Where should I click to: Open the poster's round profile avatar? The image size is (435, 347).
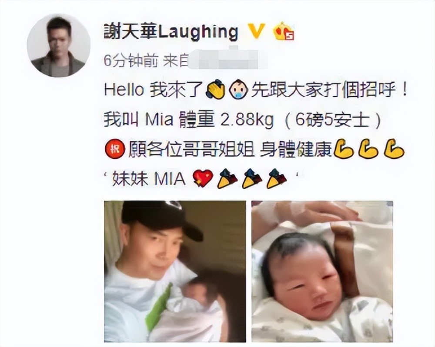(x=59, y=45)
